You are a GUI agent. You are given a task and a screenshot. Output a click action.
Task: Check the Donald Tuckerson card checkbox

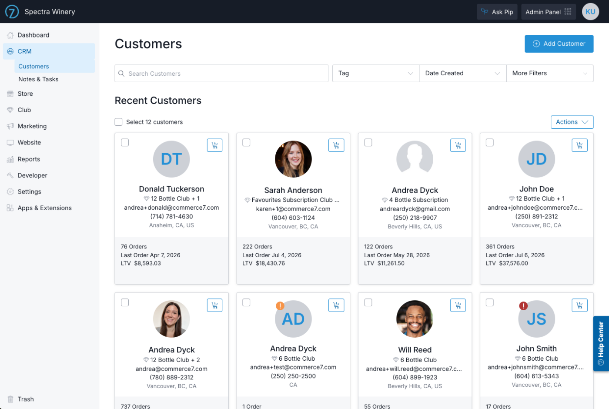coord(125,143)
